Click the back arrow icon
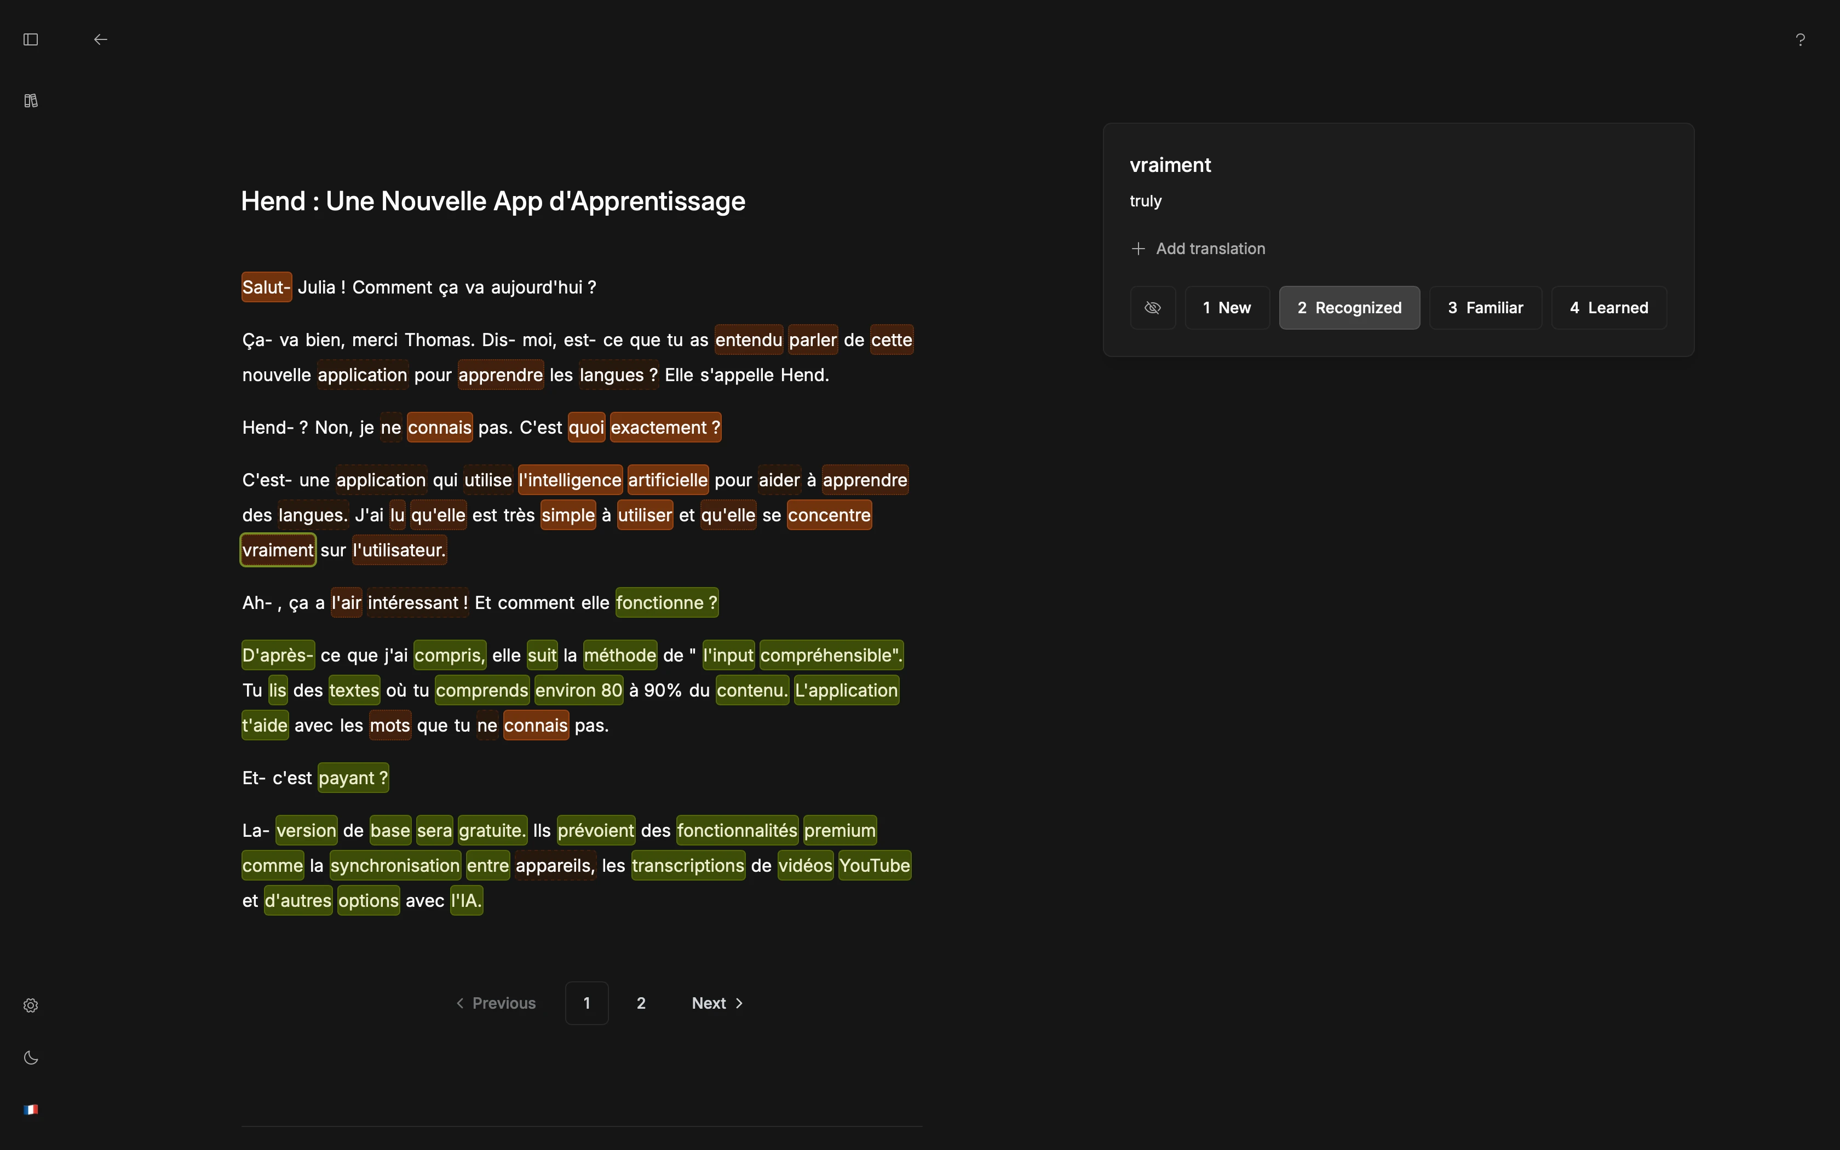Screen dimensions: 1840x1150 pos(100,39)
